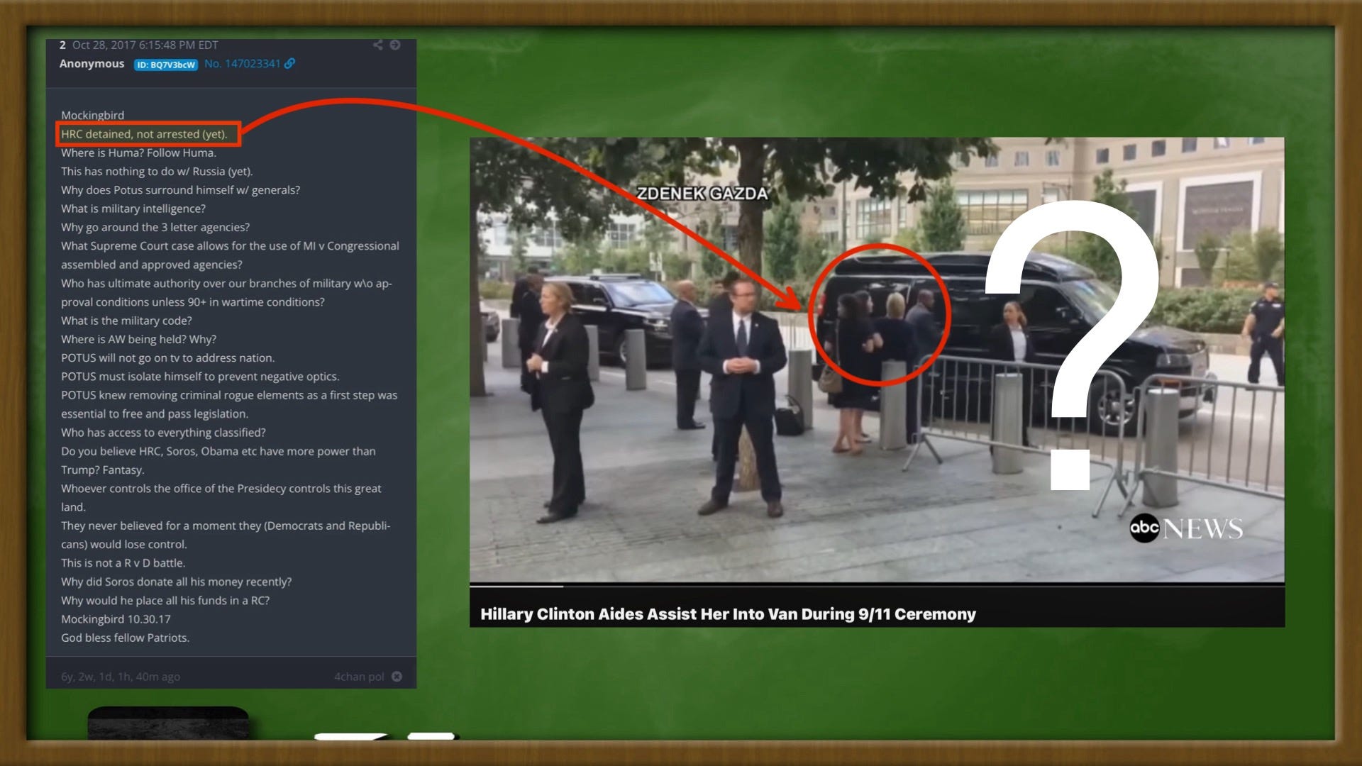Open post link No. 147023341
The height and width of the screenshot is (766, 1362).
[242, 64]
